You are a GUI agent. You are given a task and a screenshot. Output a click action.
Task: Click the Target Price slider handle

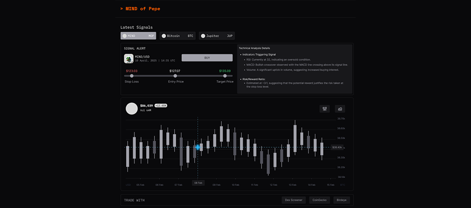(225, 76)
